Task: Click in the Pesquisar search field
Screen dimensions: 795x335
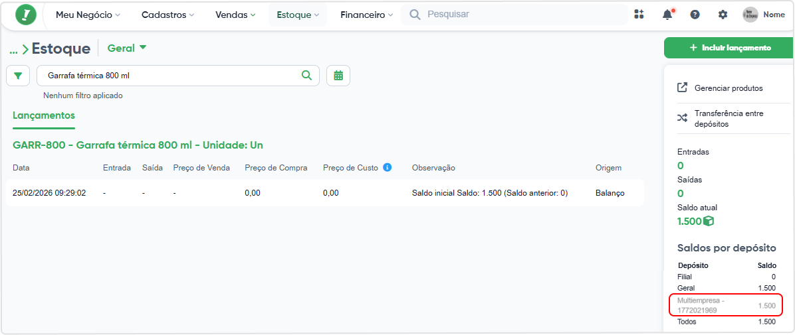Action: pyautogui.click(x=514, y=15)
